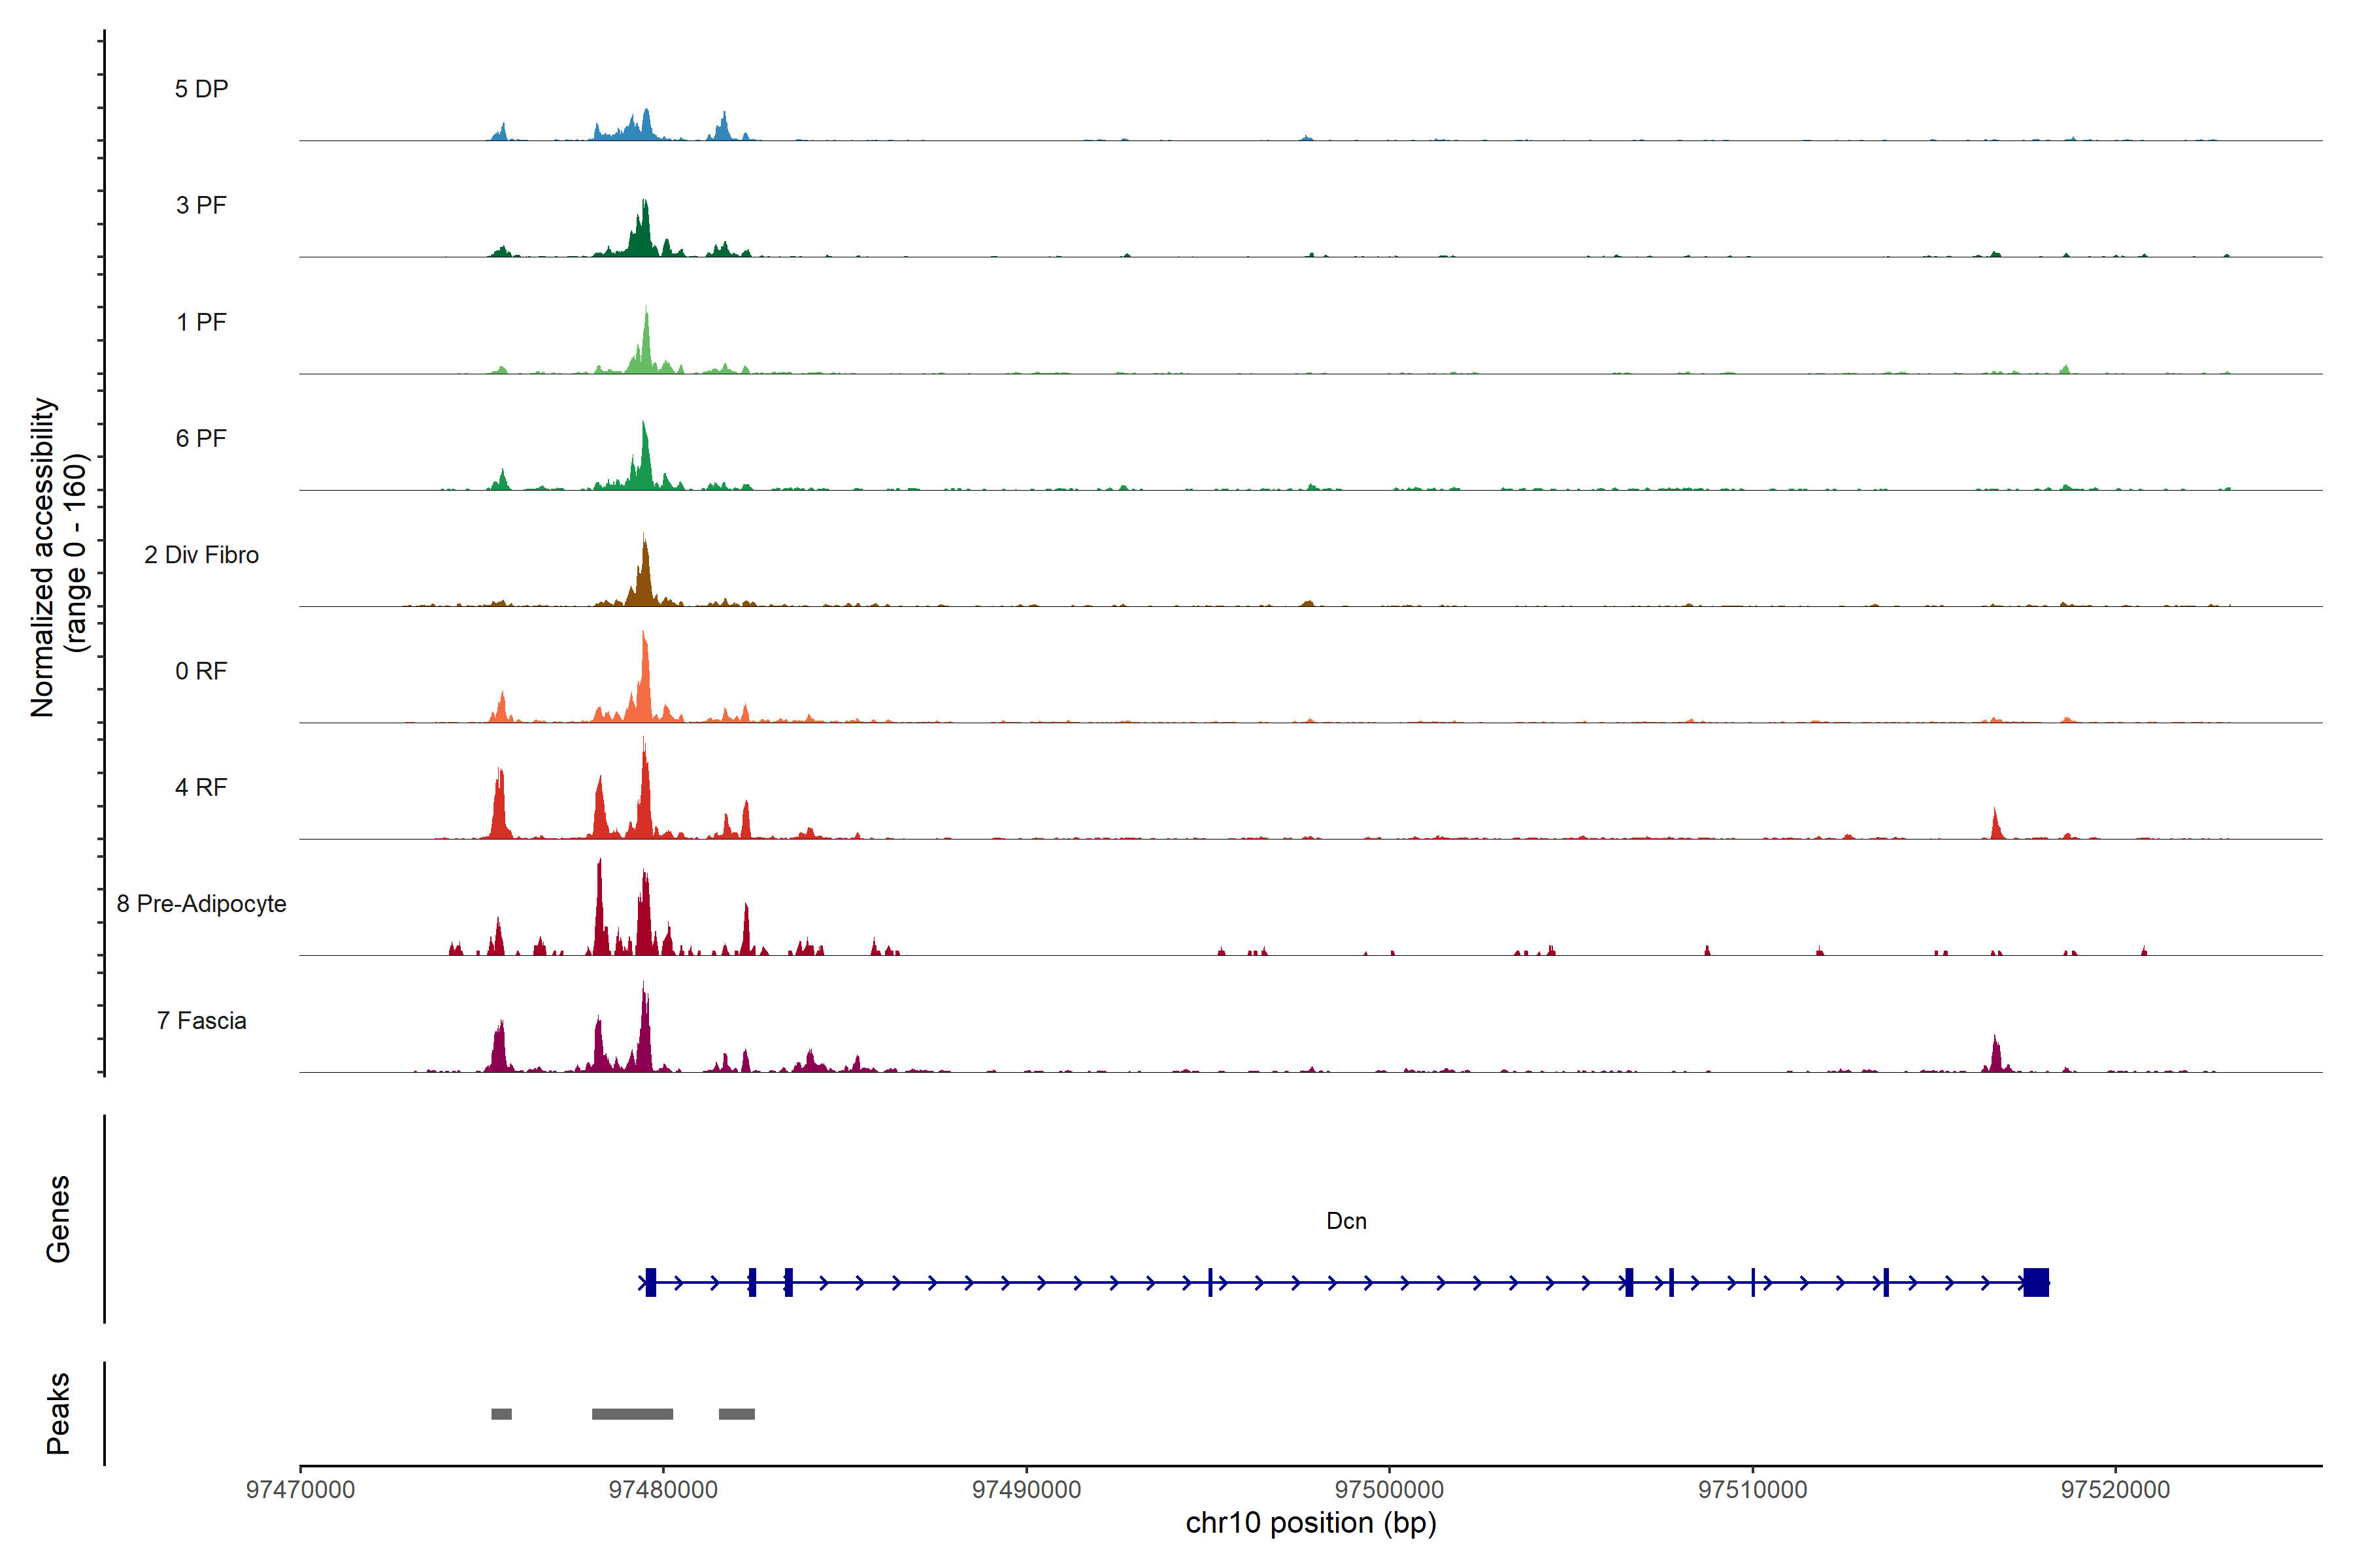Screen dimensions: 2353x1568
Task: Select the 6 PF track label
Action: click(x=201, y=438)
